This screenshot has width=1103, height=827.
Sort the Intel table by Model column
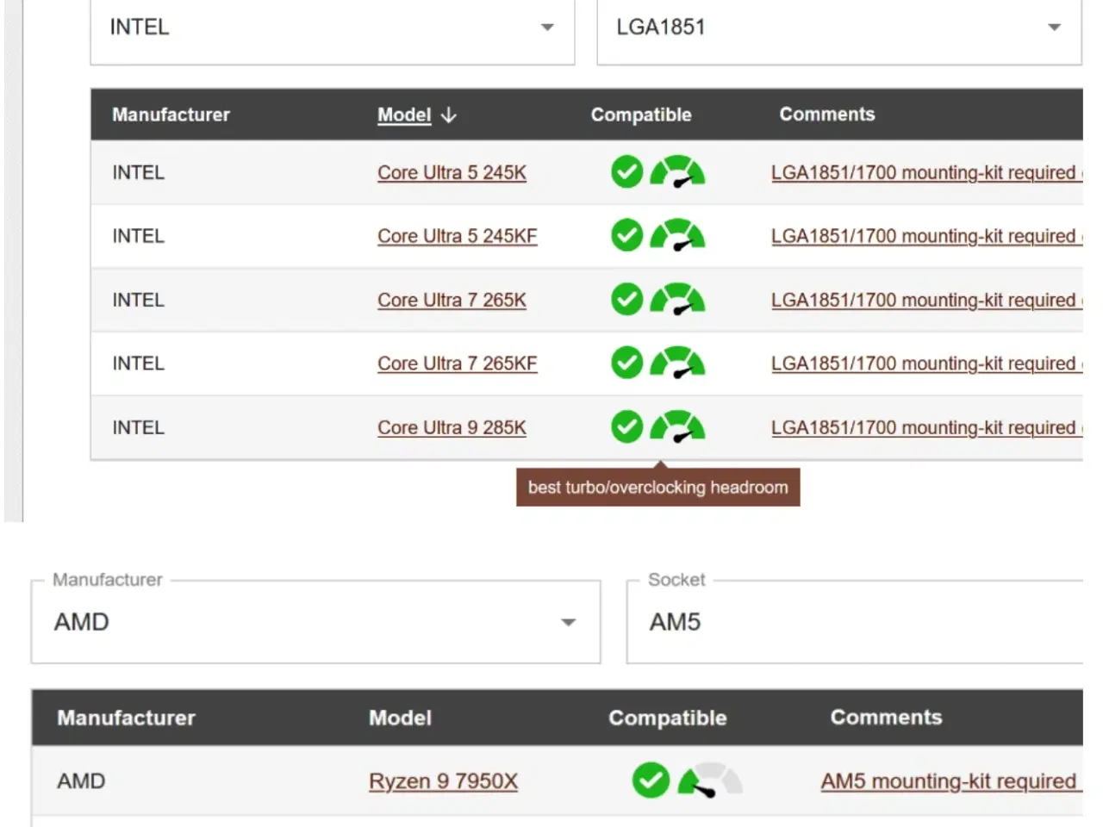pyautogui.click(x=404, y=115)
